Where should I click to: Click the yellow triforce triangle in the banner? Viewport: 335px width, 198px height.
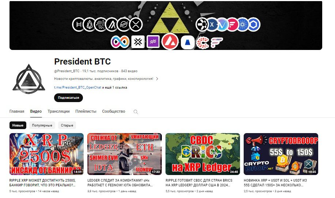coord(170,18)
